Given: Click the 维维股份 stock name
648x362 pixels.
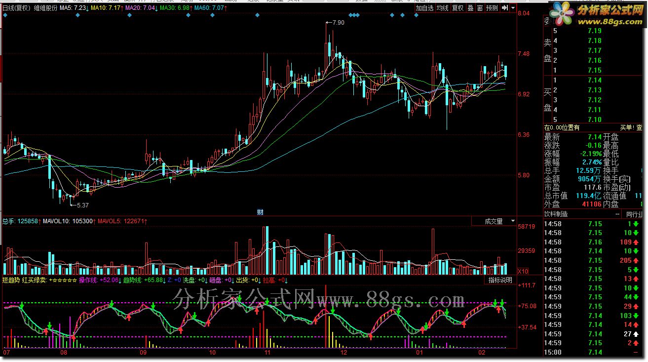Looking at the screenshot, I should [x=45, y=8].
